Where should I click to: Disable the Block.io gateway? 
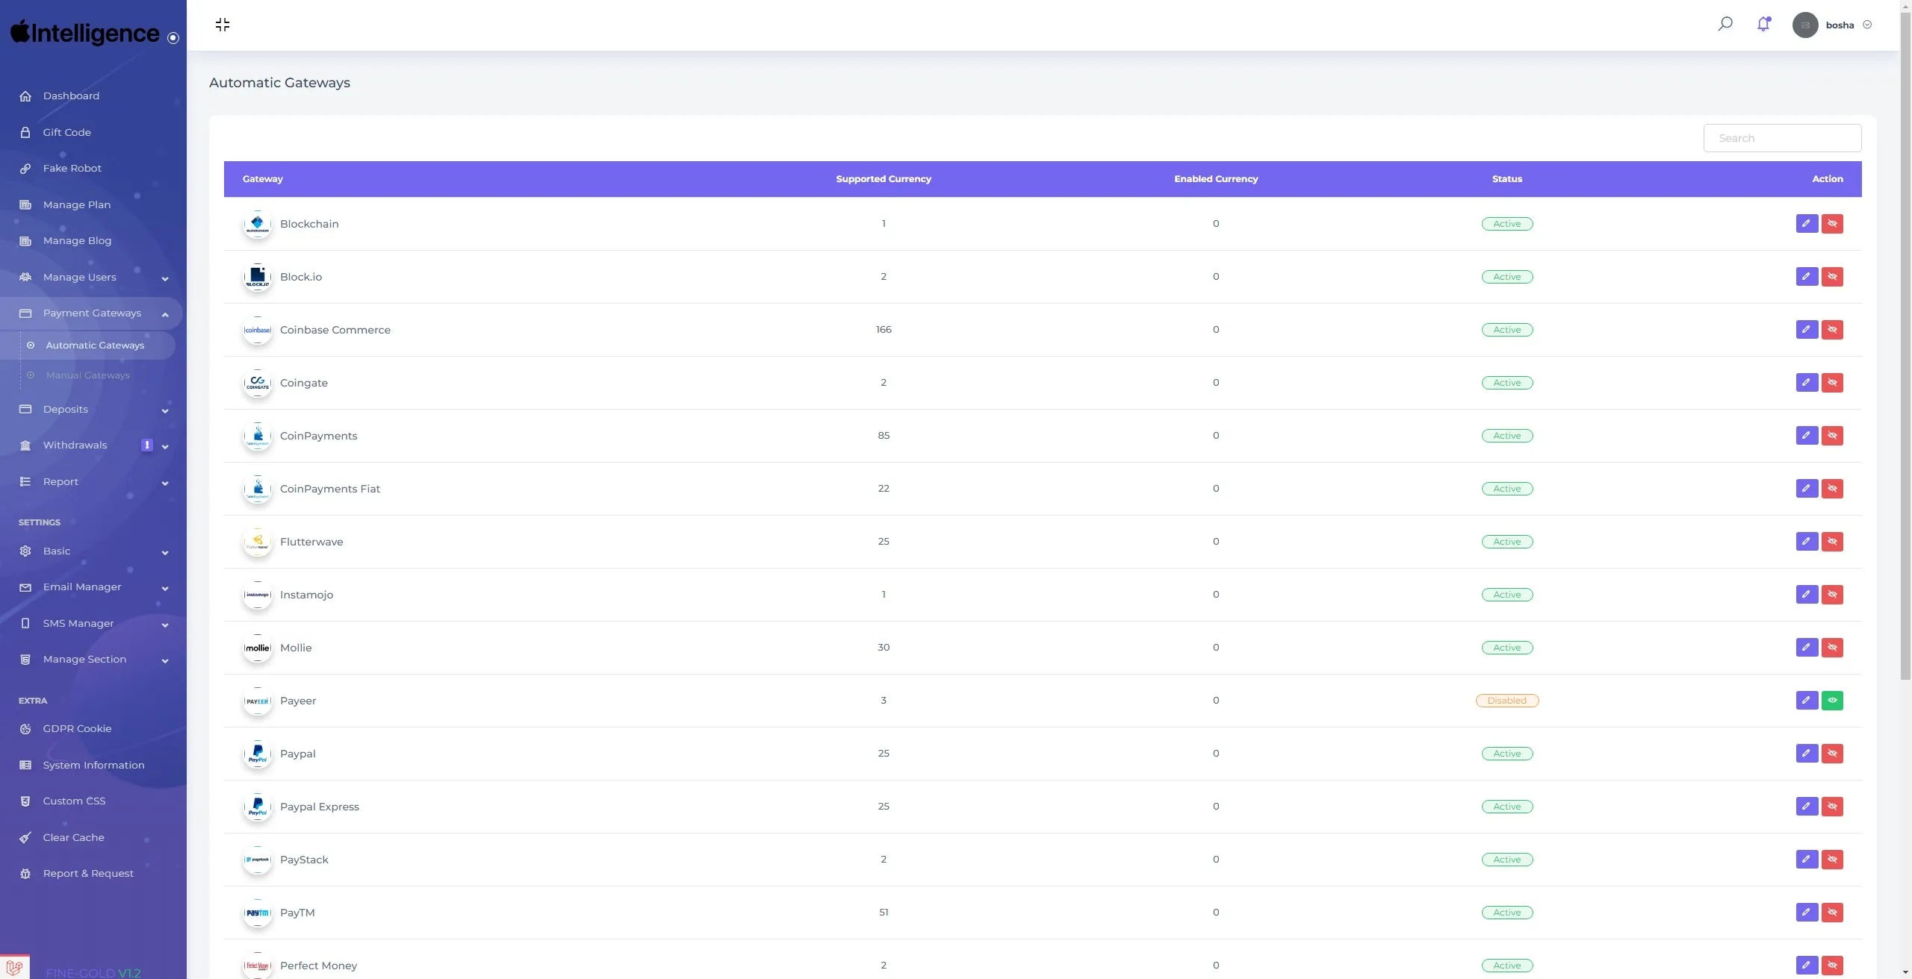[x=1832, y=277]
